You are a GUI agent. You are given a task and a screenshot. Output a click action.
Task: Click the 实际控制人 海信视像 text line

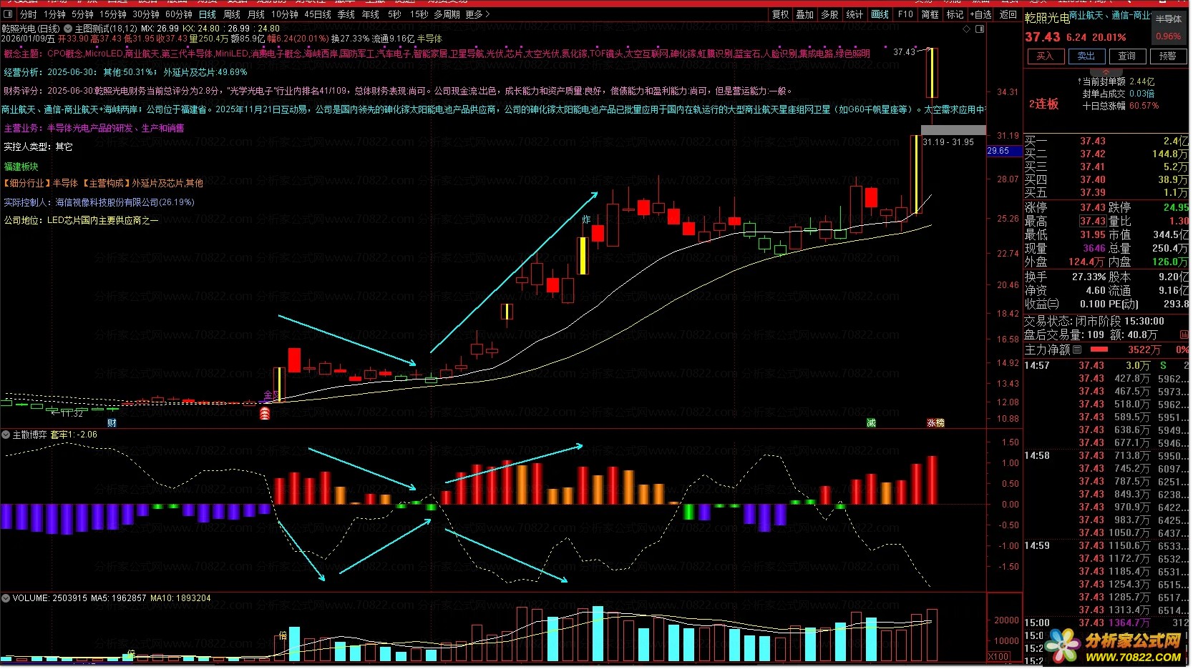pyautogui.click(x=99, y=202)
